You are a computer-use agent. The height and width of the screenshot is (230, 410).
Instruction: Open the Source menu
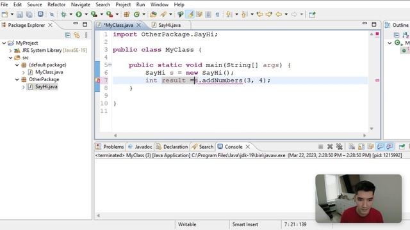35,4
